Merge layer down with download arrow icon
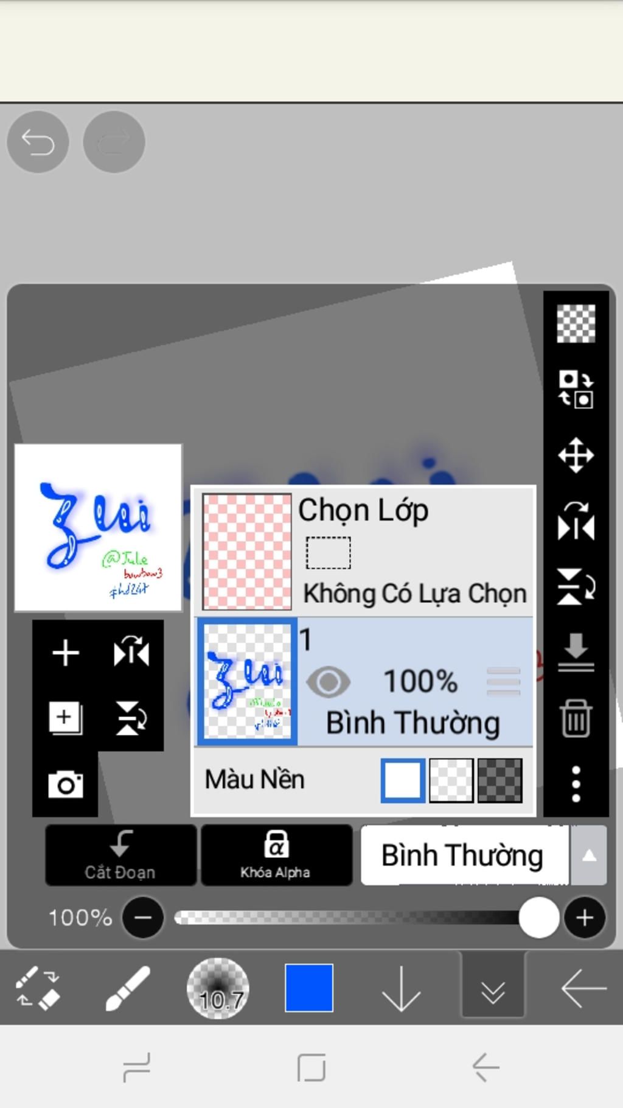The image size is (623, 1108). [576, 652]
